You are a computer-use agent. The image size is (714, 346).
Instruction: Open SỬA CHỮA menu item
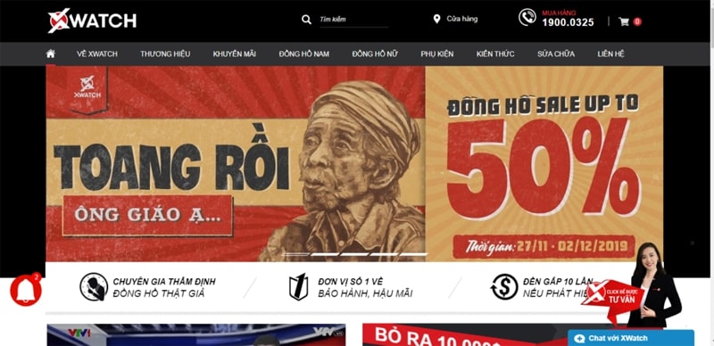(x=556, y=54)
